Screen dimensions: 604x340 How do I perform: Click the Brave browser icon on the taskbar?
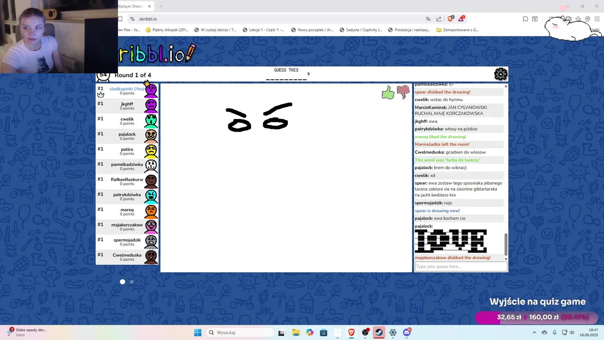pyautogui.click(x=351, y=332)
